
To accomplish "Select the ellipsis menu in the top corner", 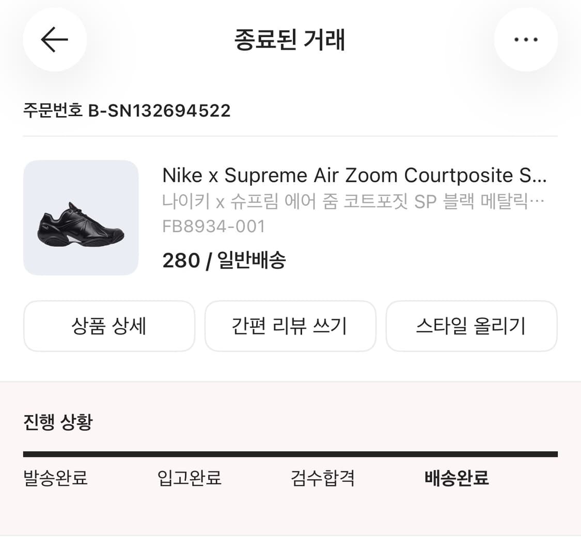I will 526,39.
